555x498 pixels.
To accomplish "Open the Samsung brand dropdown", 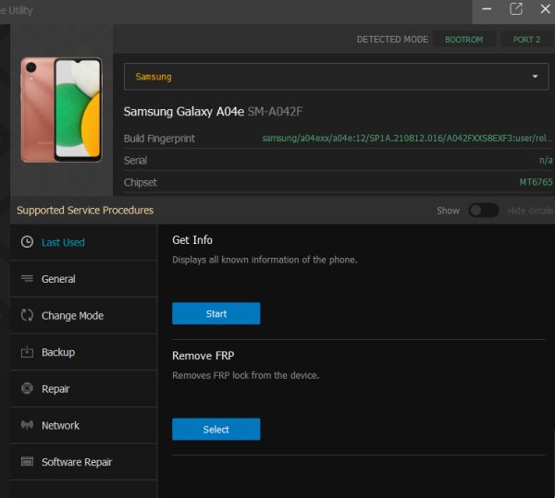I will click(x=337, y=77).
